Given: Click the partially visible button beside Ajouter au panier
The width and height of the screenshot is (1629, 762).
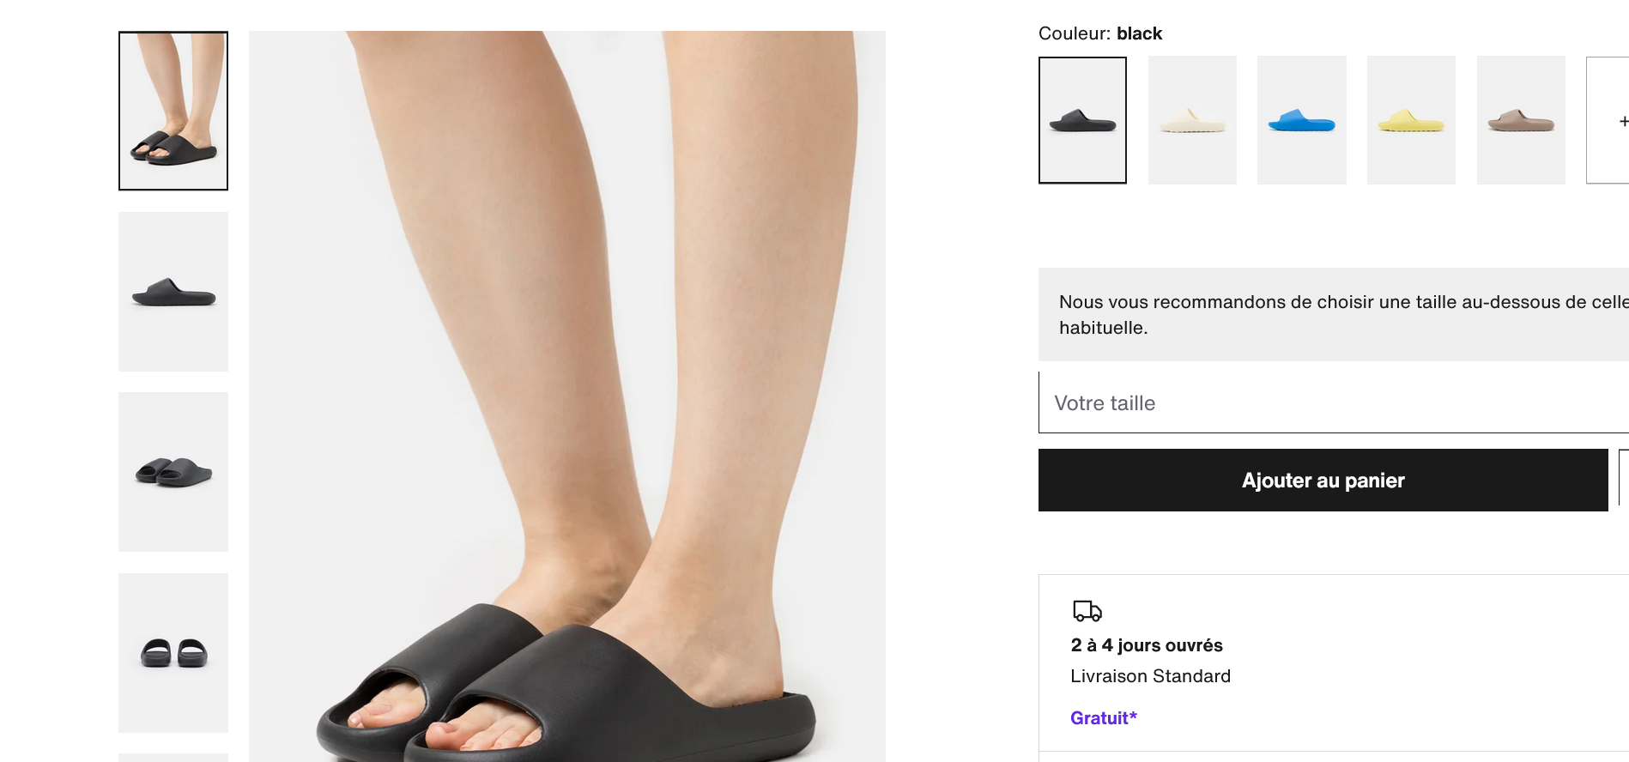Looking at the screenshot, I should pos(1623,481).
